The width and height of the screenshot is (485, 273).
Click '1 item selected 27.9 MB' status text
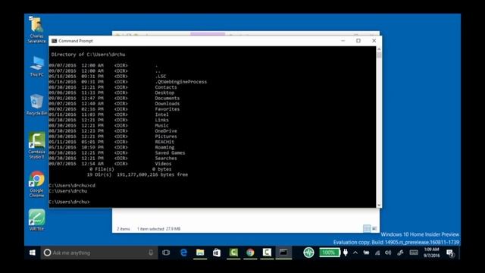point(158,229)
